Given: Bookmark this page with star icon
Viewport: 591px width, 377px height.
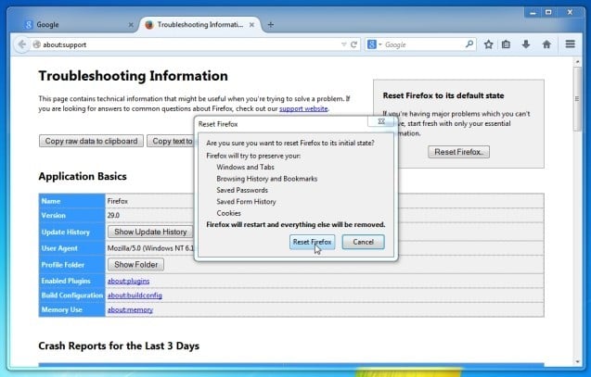Looking at the screenshot, I should pyautogui.click(x=488, y=44).
